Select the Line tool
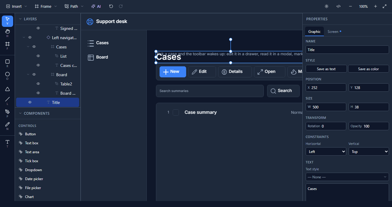The width and height of the screenshot is (392, 207). pyautogui.click(x=7, y=101)
